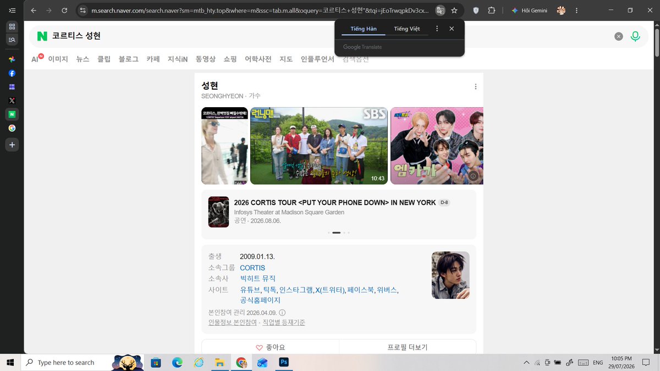The height and width of the screenshot is (371, 660).
Task: Open the airport departure video thumbnail
Action: click(225, 146)
